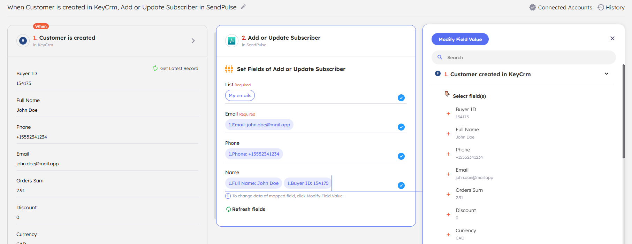Click the 1.Email: john.doe@mail.app chip
This screenshot has width=632, height=244.
259,125
